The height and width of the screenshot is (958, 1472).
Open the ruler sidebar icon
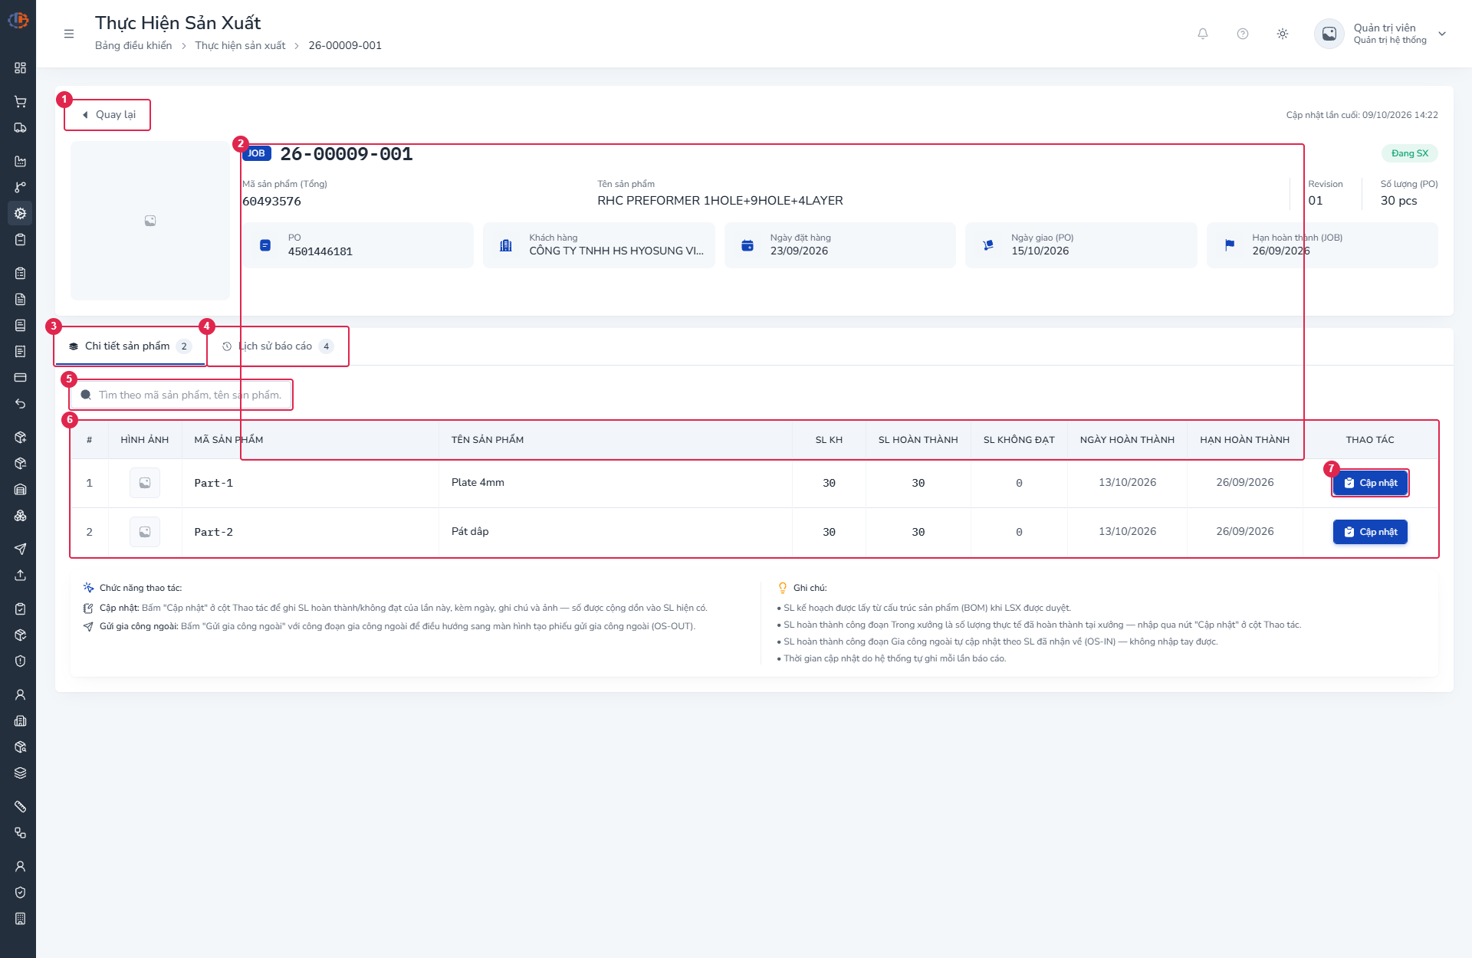click(20, 806)
